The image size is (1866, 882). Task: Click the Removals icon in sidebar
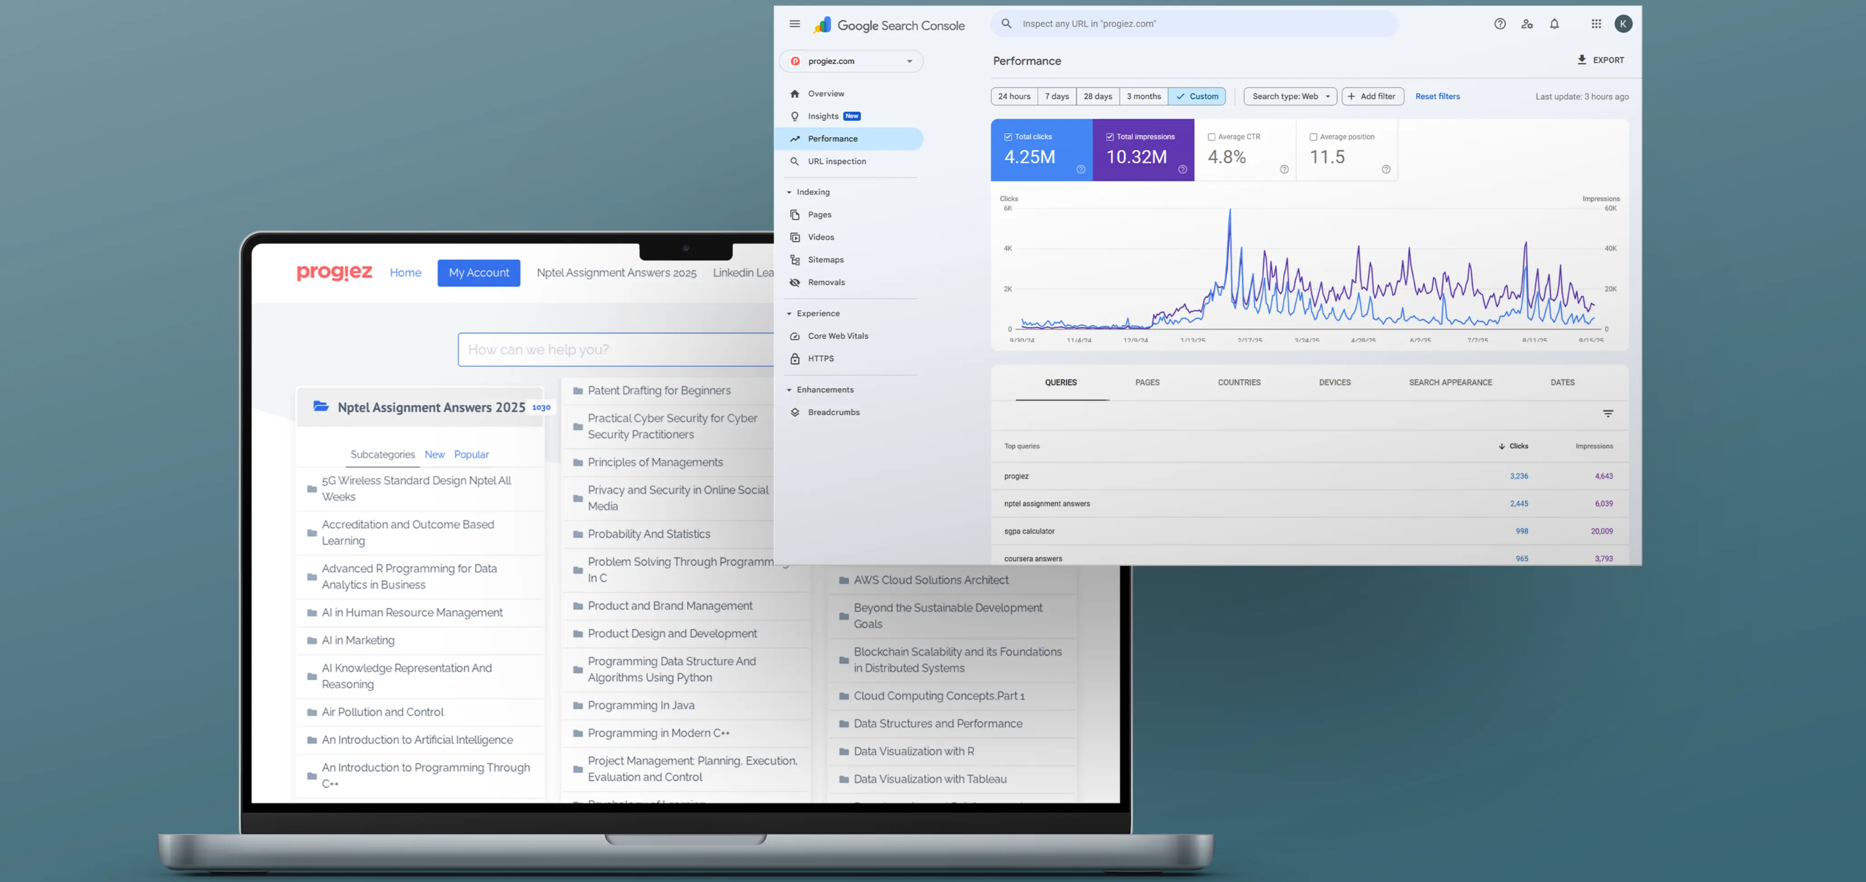795,282
